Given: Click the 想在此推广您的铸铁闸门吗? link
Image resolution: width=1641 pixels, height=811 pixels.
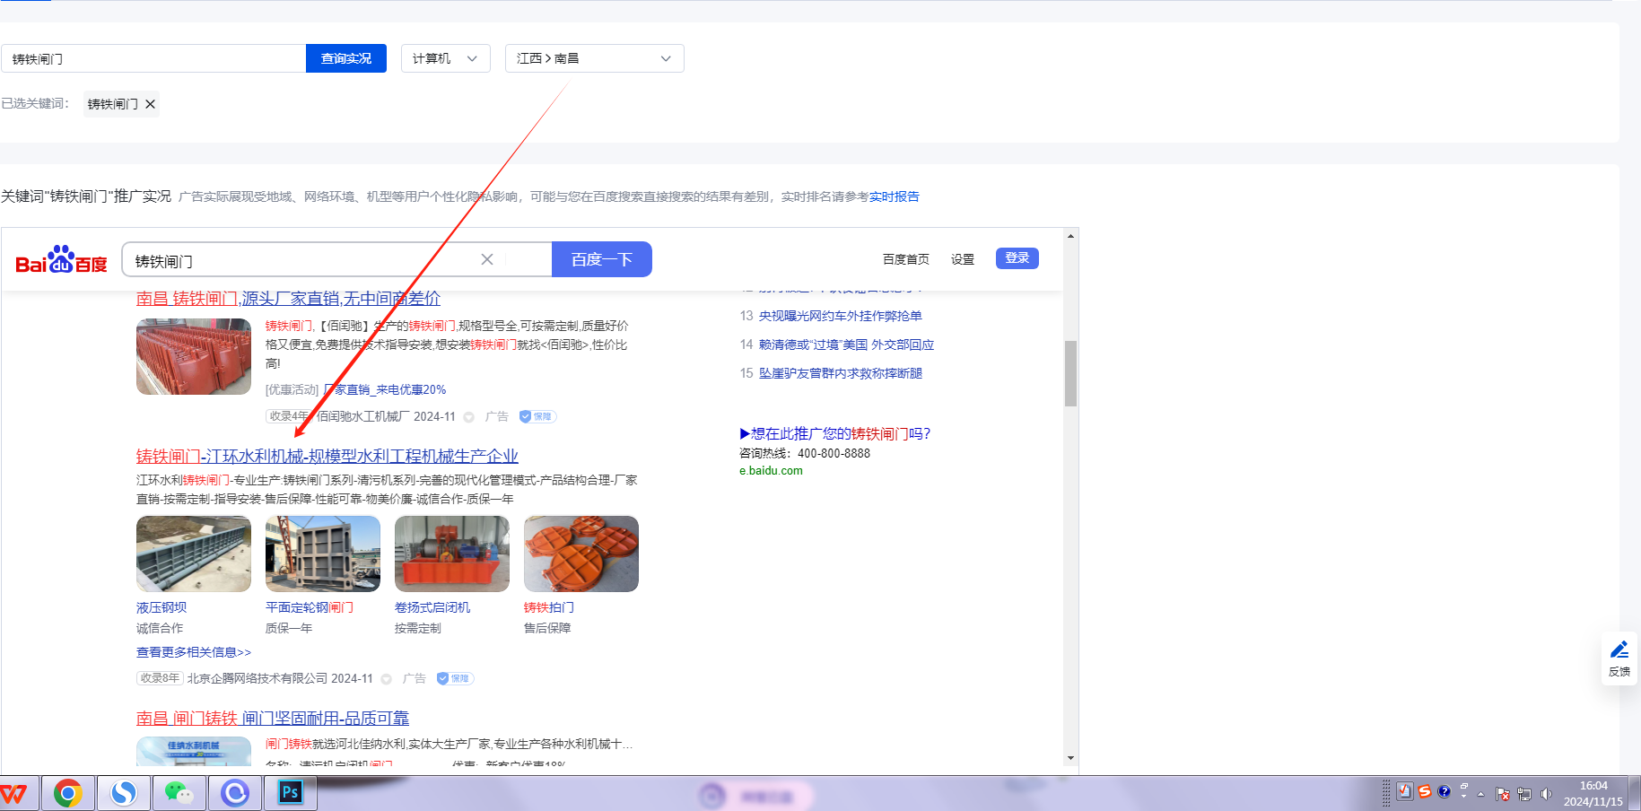Looking at the screenshot, I should (835, 434).
